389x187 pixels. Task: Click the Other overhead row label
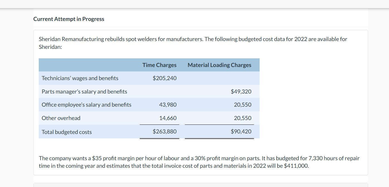point(61,118)
